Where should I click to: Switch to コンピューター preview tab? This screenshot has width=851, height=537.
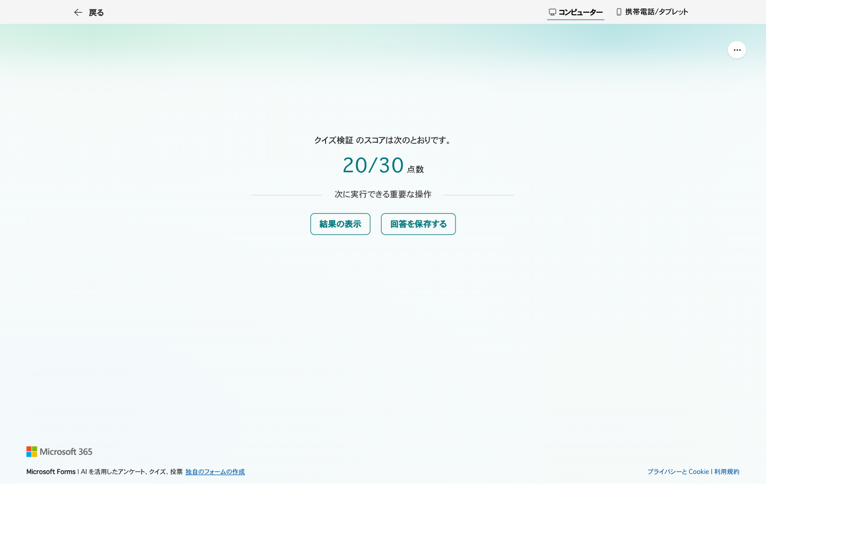pyautogui.click(x=575, y=12)
